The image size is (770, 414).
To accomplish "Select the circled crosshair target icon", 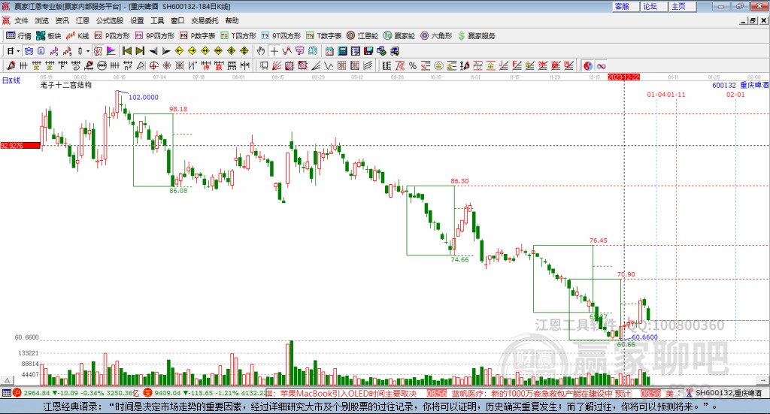I will click(153, 65).
